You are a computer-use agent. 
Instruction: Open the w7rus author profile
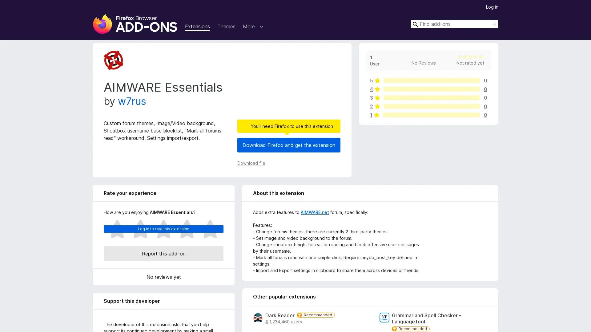[132, 101]
